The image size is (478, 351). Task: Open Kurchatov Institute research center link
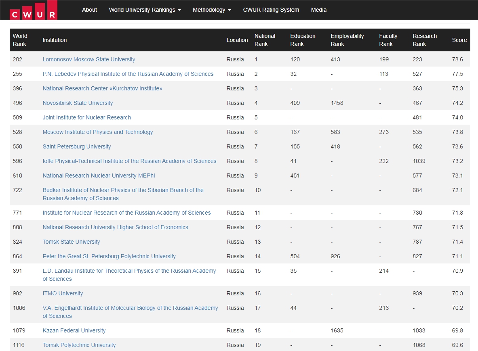[x=102, y=88]
